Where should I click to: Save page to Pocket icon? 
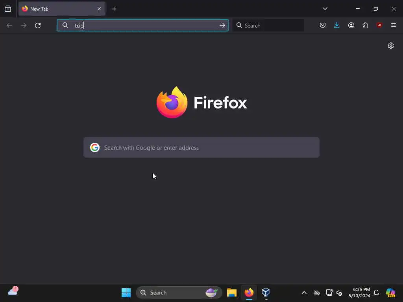click(x=323, y=25)
